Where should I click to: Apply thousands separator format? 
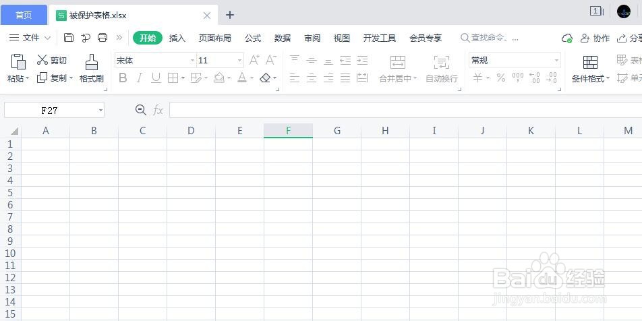tap(518, 78)
